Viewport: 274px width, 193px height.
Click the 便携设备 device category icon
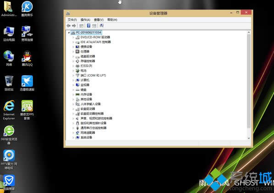pyautogui.click(x=77, y=47)
